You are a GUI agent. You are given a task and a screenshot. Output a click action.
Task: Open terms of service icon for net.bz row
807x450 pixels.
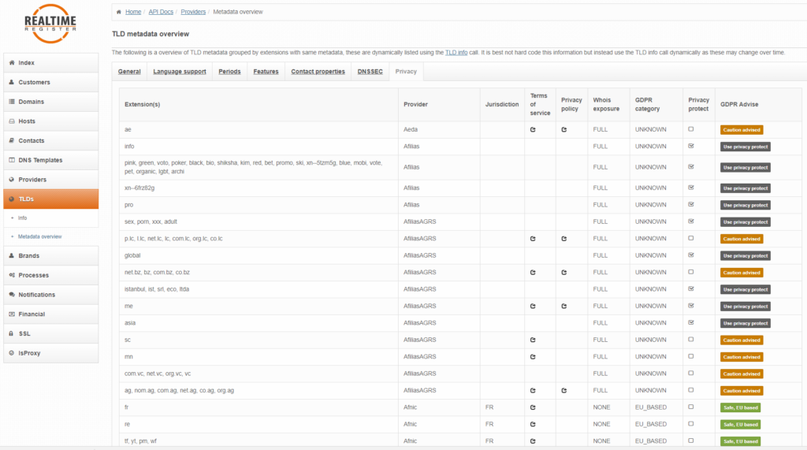pyautogui.click(x=533, y=273)
